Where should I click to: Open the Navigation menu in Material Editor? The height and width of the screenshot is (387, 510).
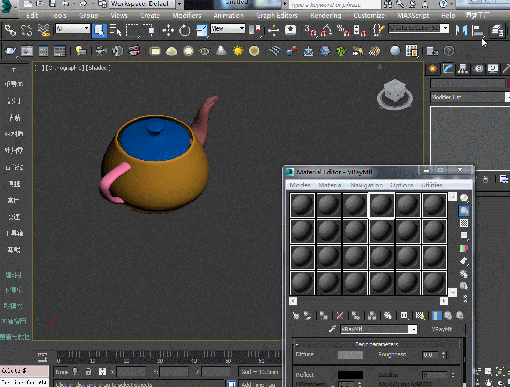tap(366, 185)
